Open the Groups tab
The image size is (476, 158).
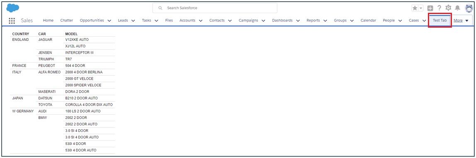coord(340,20)
